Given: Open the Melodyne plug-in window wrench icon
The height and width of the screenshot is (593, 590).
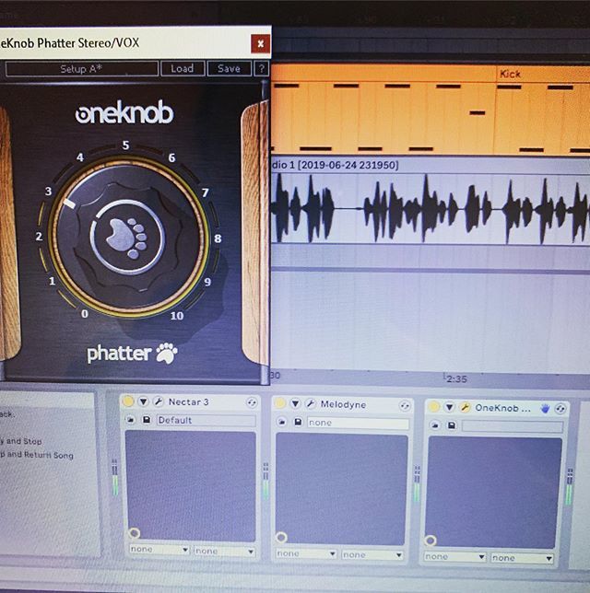Looking at the screenshot, I should pyautogui.click(x=311, y=404).
